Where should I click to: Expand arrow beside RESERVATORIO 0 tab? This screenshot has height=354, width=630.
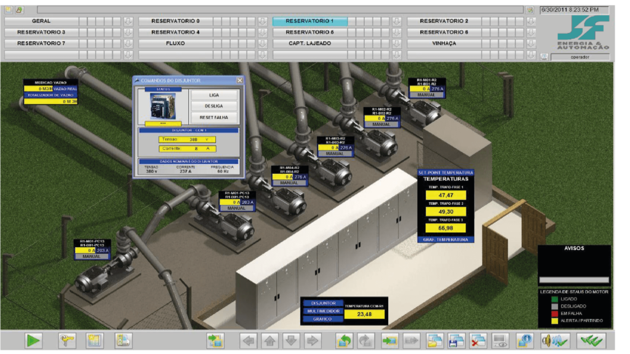click(x=262, y=21)
